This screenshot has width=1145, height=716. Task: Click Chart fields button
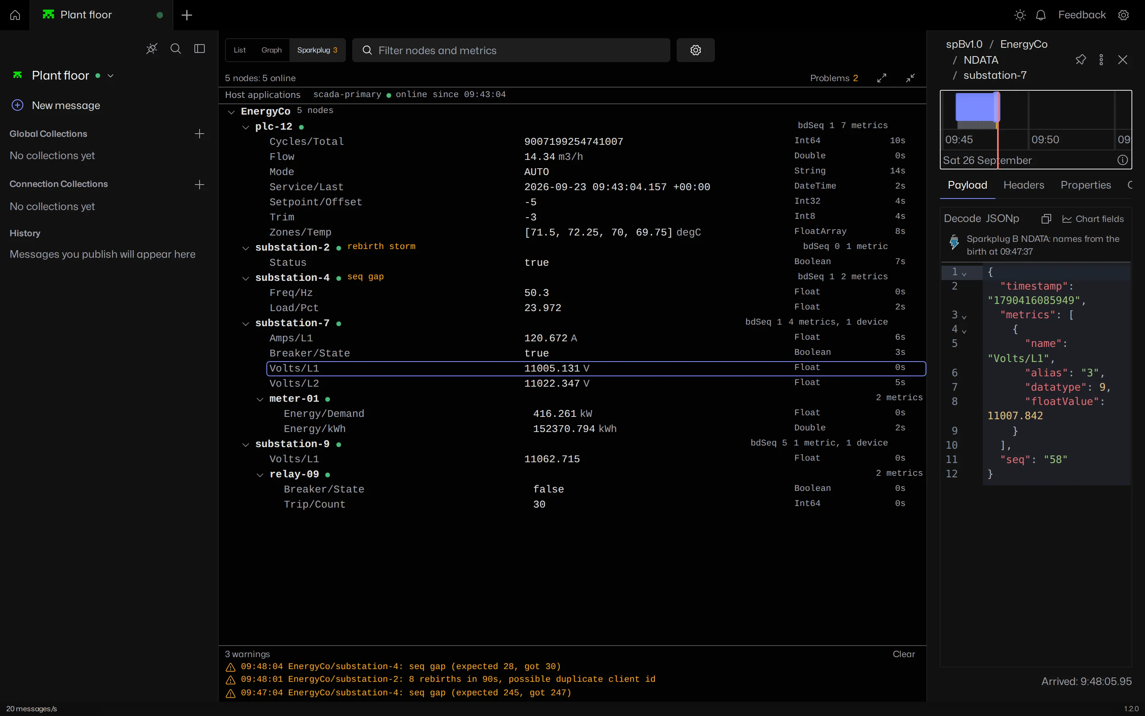click(x=1093, y=219)
